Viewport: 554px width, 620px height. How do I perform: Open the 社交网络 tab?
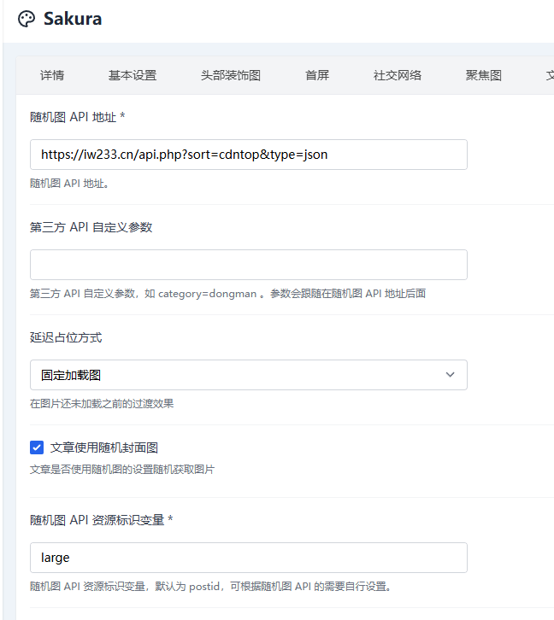(x=398, y=75)
